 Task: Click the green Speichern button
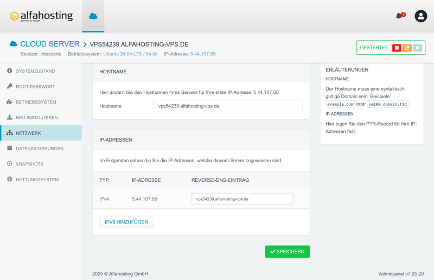tap(288, 252)
